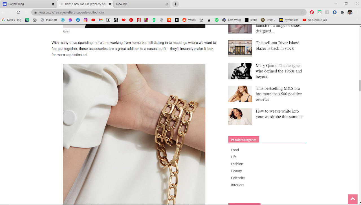Open the Fashion category link
This screenshot has height=205, width=361.
(237, 164)
